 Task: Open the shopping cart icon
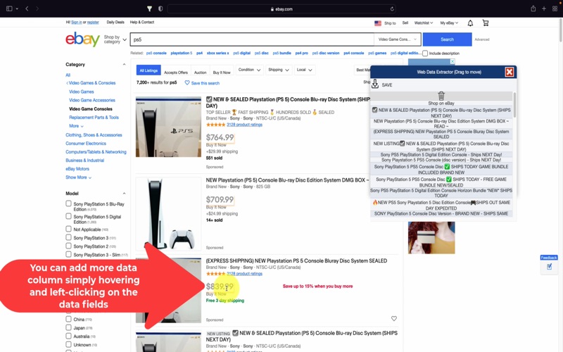486,23
